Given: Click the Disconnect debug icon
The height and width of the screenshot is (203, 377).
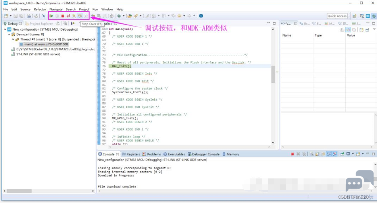Looking at the screenshot, I should (x=68, y=16).
